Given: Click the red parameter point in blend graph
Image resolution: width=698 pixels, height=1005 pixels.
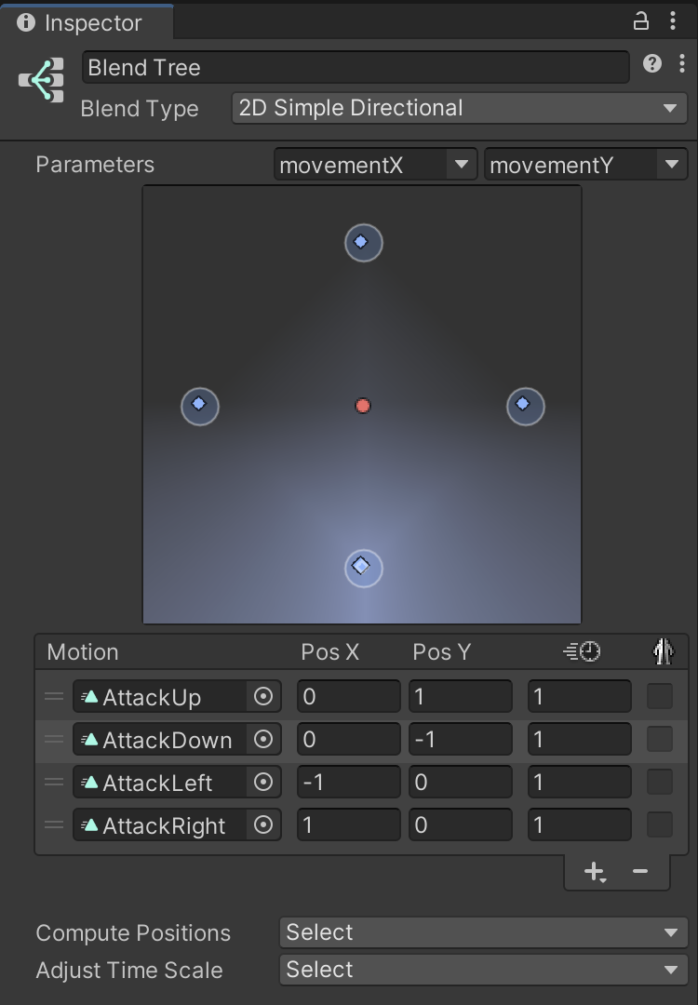Looking at the screenshot, I should pos(363,406).
